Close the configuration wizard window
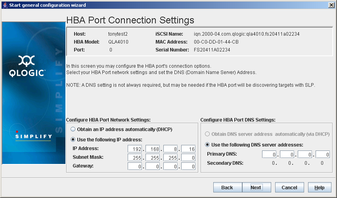The height and width of the screenshot is (198, 337). (331, 5)
